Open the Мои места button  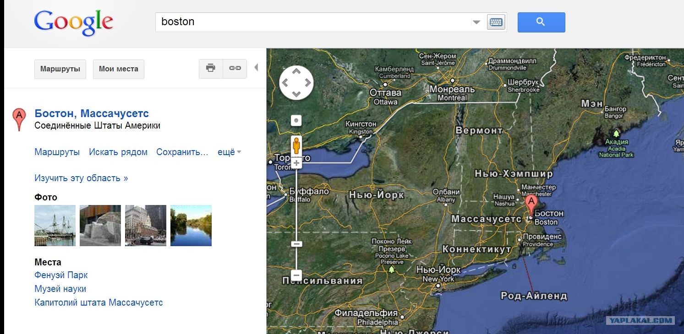coord(119,69)
